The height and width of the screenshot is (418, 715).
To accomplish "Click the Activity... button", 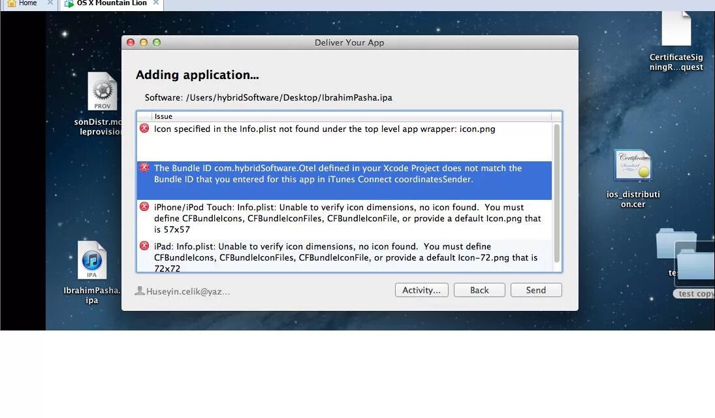I will click(421, 290).
